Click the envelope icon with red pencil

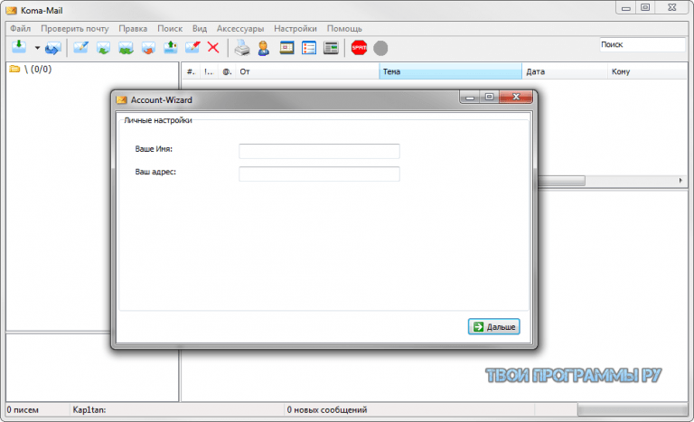click(x=192, y=47)
